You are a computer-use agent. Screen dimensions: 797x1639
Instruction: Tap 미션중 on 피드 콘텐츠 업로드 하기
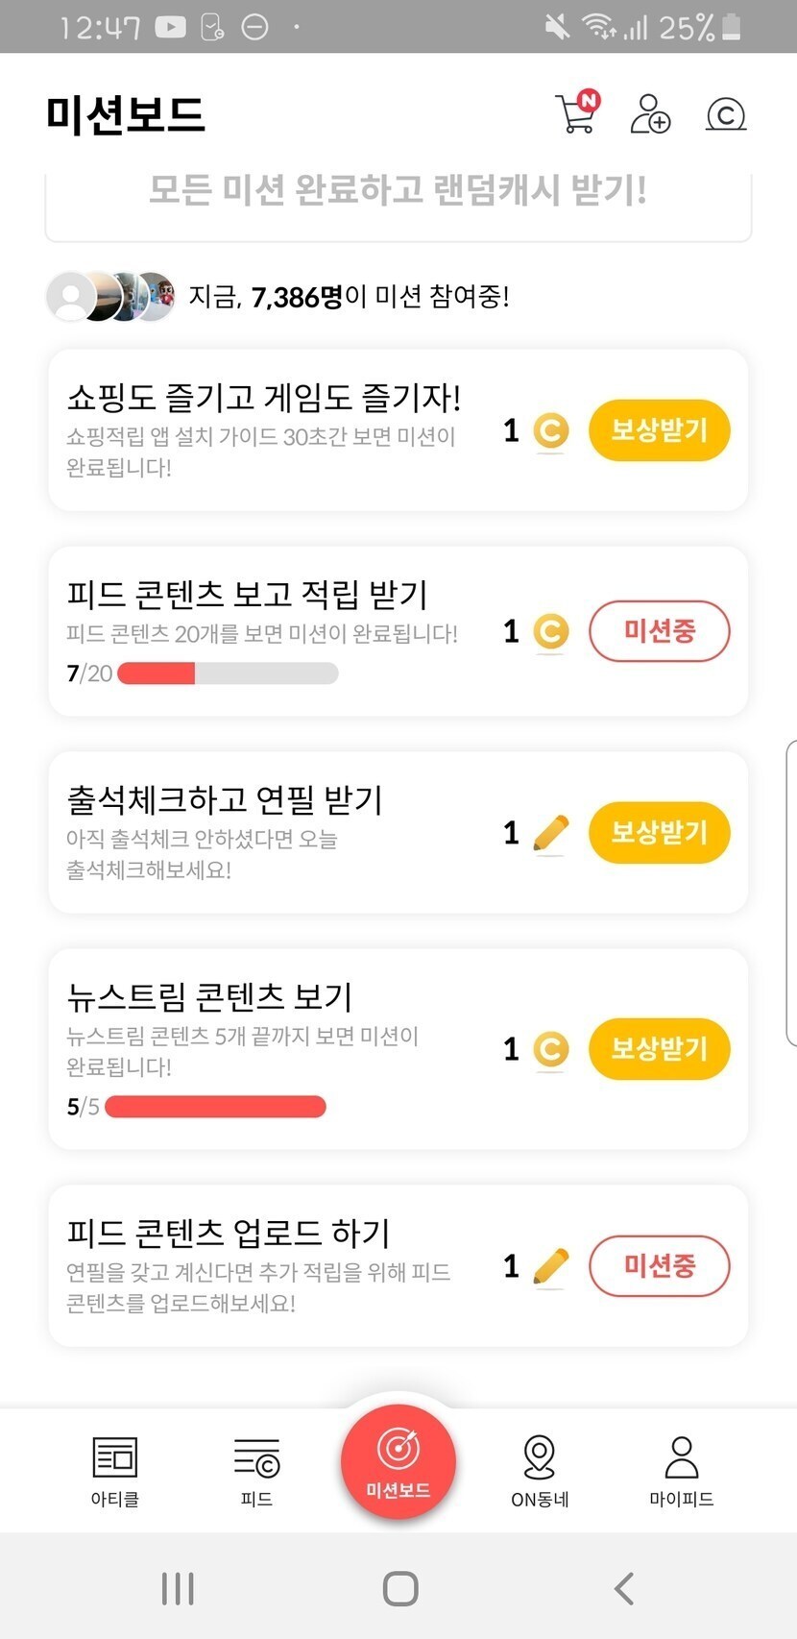(x=659, y=1266)
